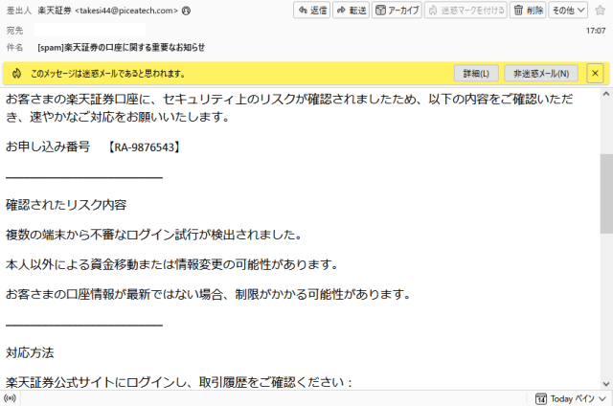Screen dimensions: 613x406
Task: Click the application number 【RA-9876543】
Action: click(144, 147)
